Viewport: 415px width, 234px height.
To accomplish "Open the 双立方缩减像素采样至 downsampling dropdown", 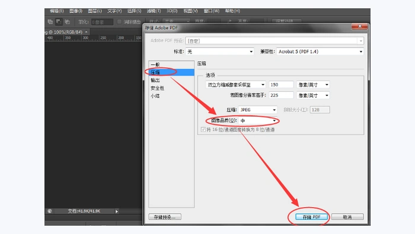I will 235,85.
